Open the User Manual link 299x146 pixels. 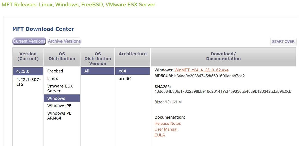click(166, 129)
